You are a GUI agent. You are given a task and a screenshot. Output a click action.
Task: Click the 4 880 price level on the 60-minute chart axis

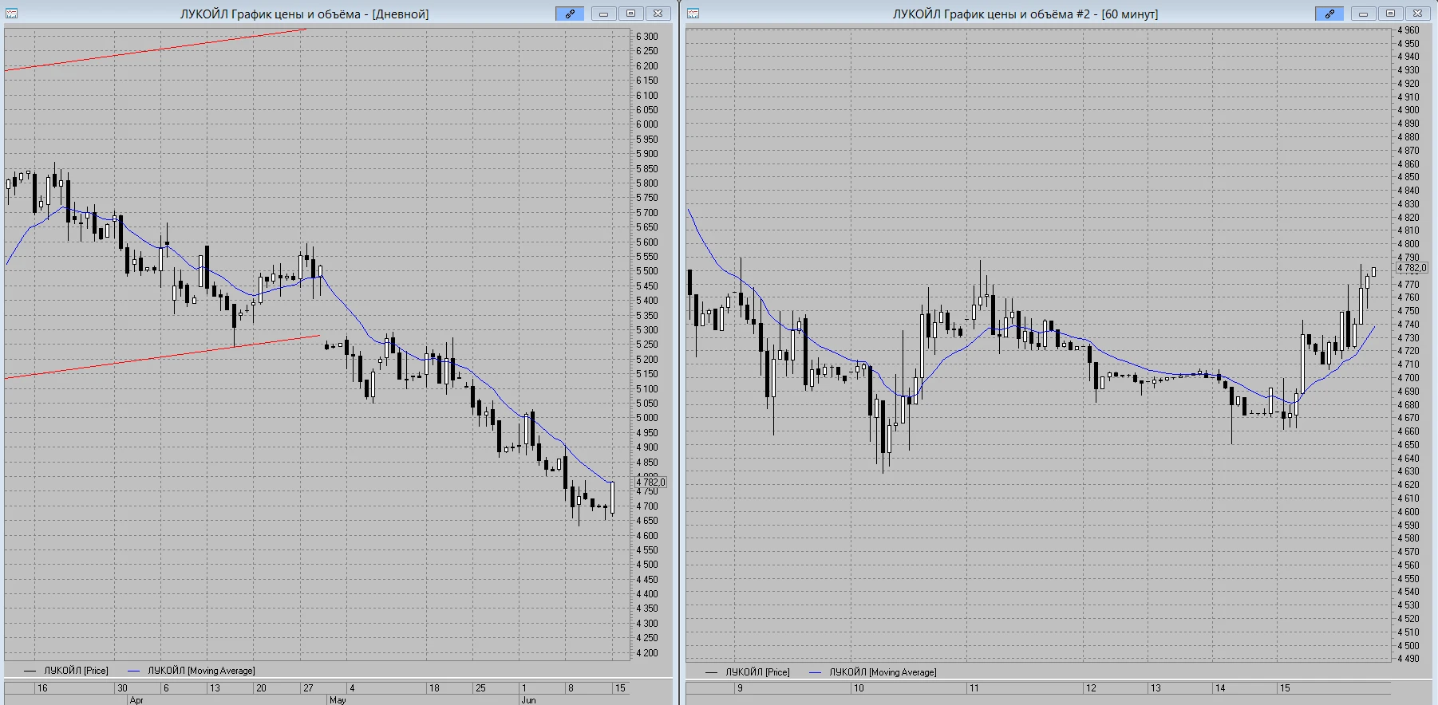pos(1408,137)
